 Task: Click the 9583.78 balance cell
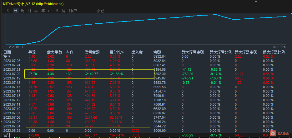pos(159,83)
